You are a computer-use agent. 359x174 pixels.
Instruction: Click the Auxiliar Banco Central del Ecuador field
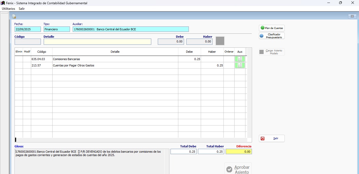pyautogui.click(x=130, y=29)
